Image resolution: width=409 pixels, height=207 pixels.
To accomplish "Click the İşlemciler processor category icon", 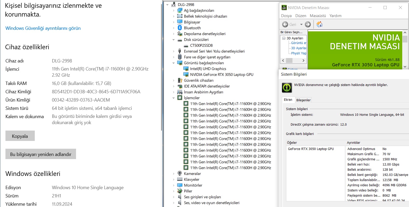I will pos(180,98).
